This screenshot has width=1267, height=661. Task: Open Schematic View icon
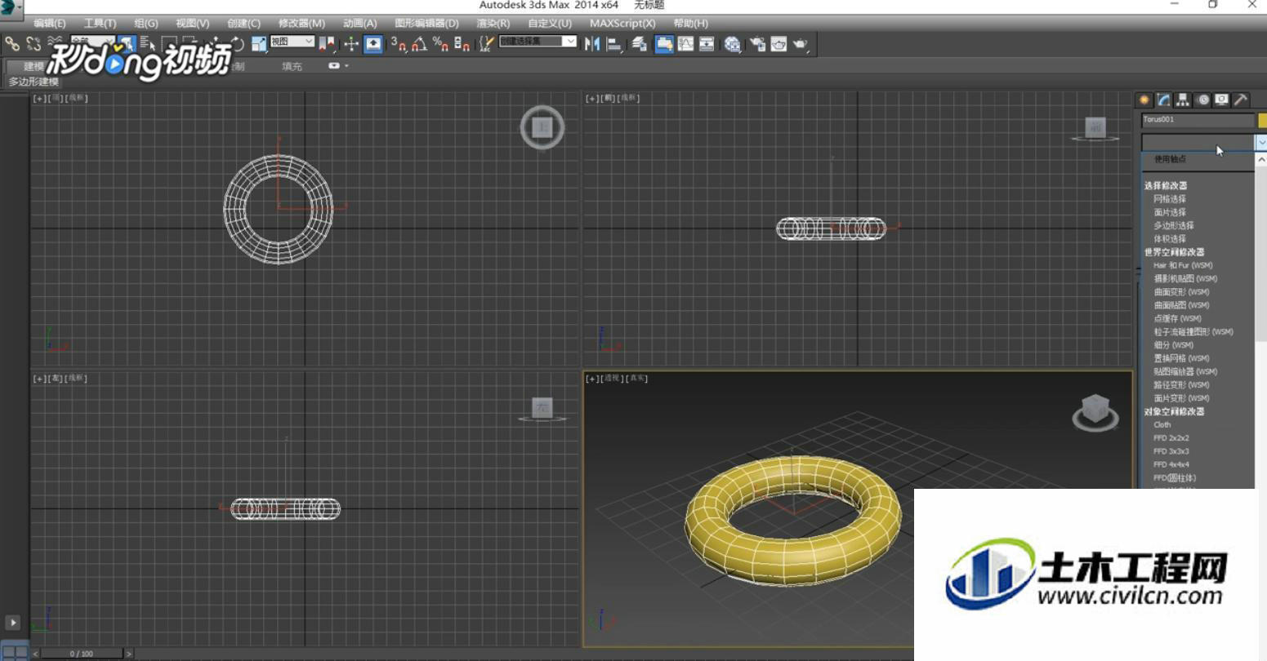pyautogui.click(x=707, y=44)
